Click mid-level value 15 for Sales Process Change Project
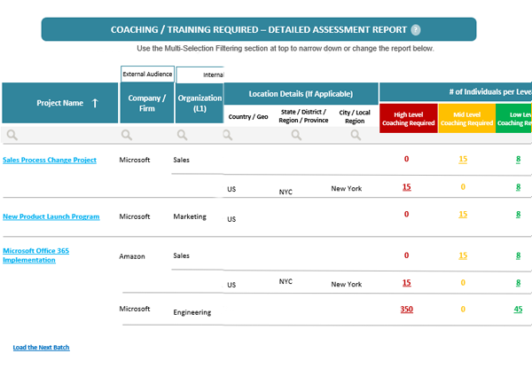Image resolution: width=532 pixels, height=377 pixels. click(463, 159)
